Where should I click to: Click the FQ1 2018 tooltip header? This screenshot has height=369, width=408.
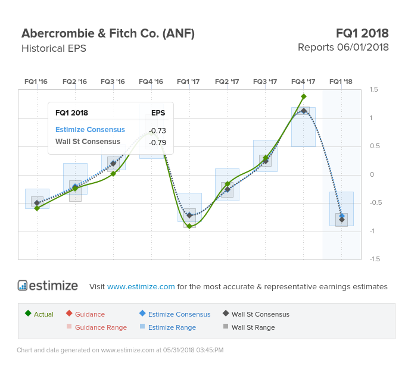(71, 113)
